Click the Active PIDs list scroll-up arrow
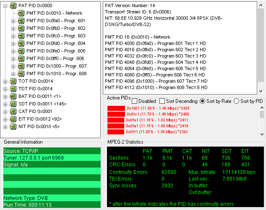Screen dimensions: 266x210 coord(262,108)
